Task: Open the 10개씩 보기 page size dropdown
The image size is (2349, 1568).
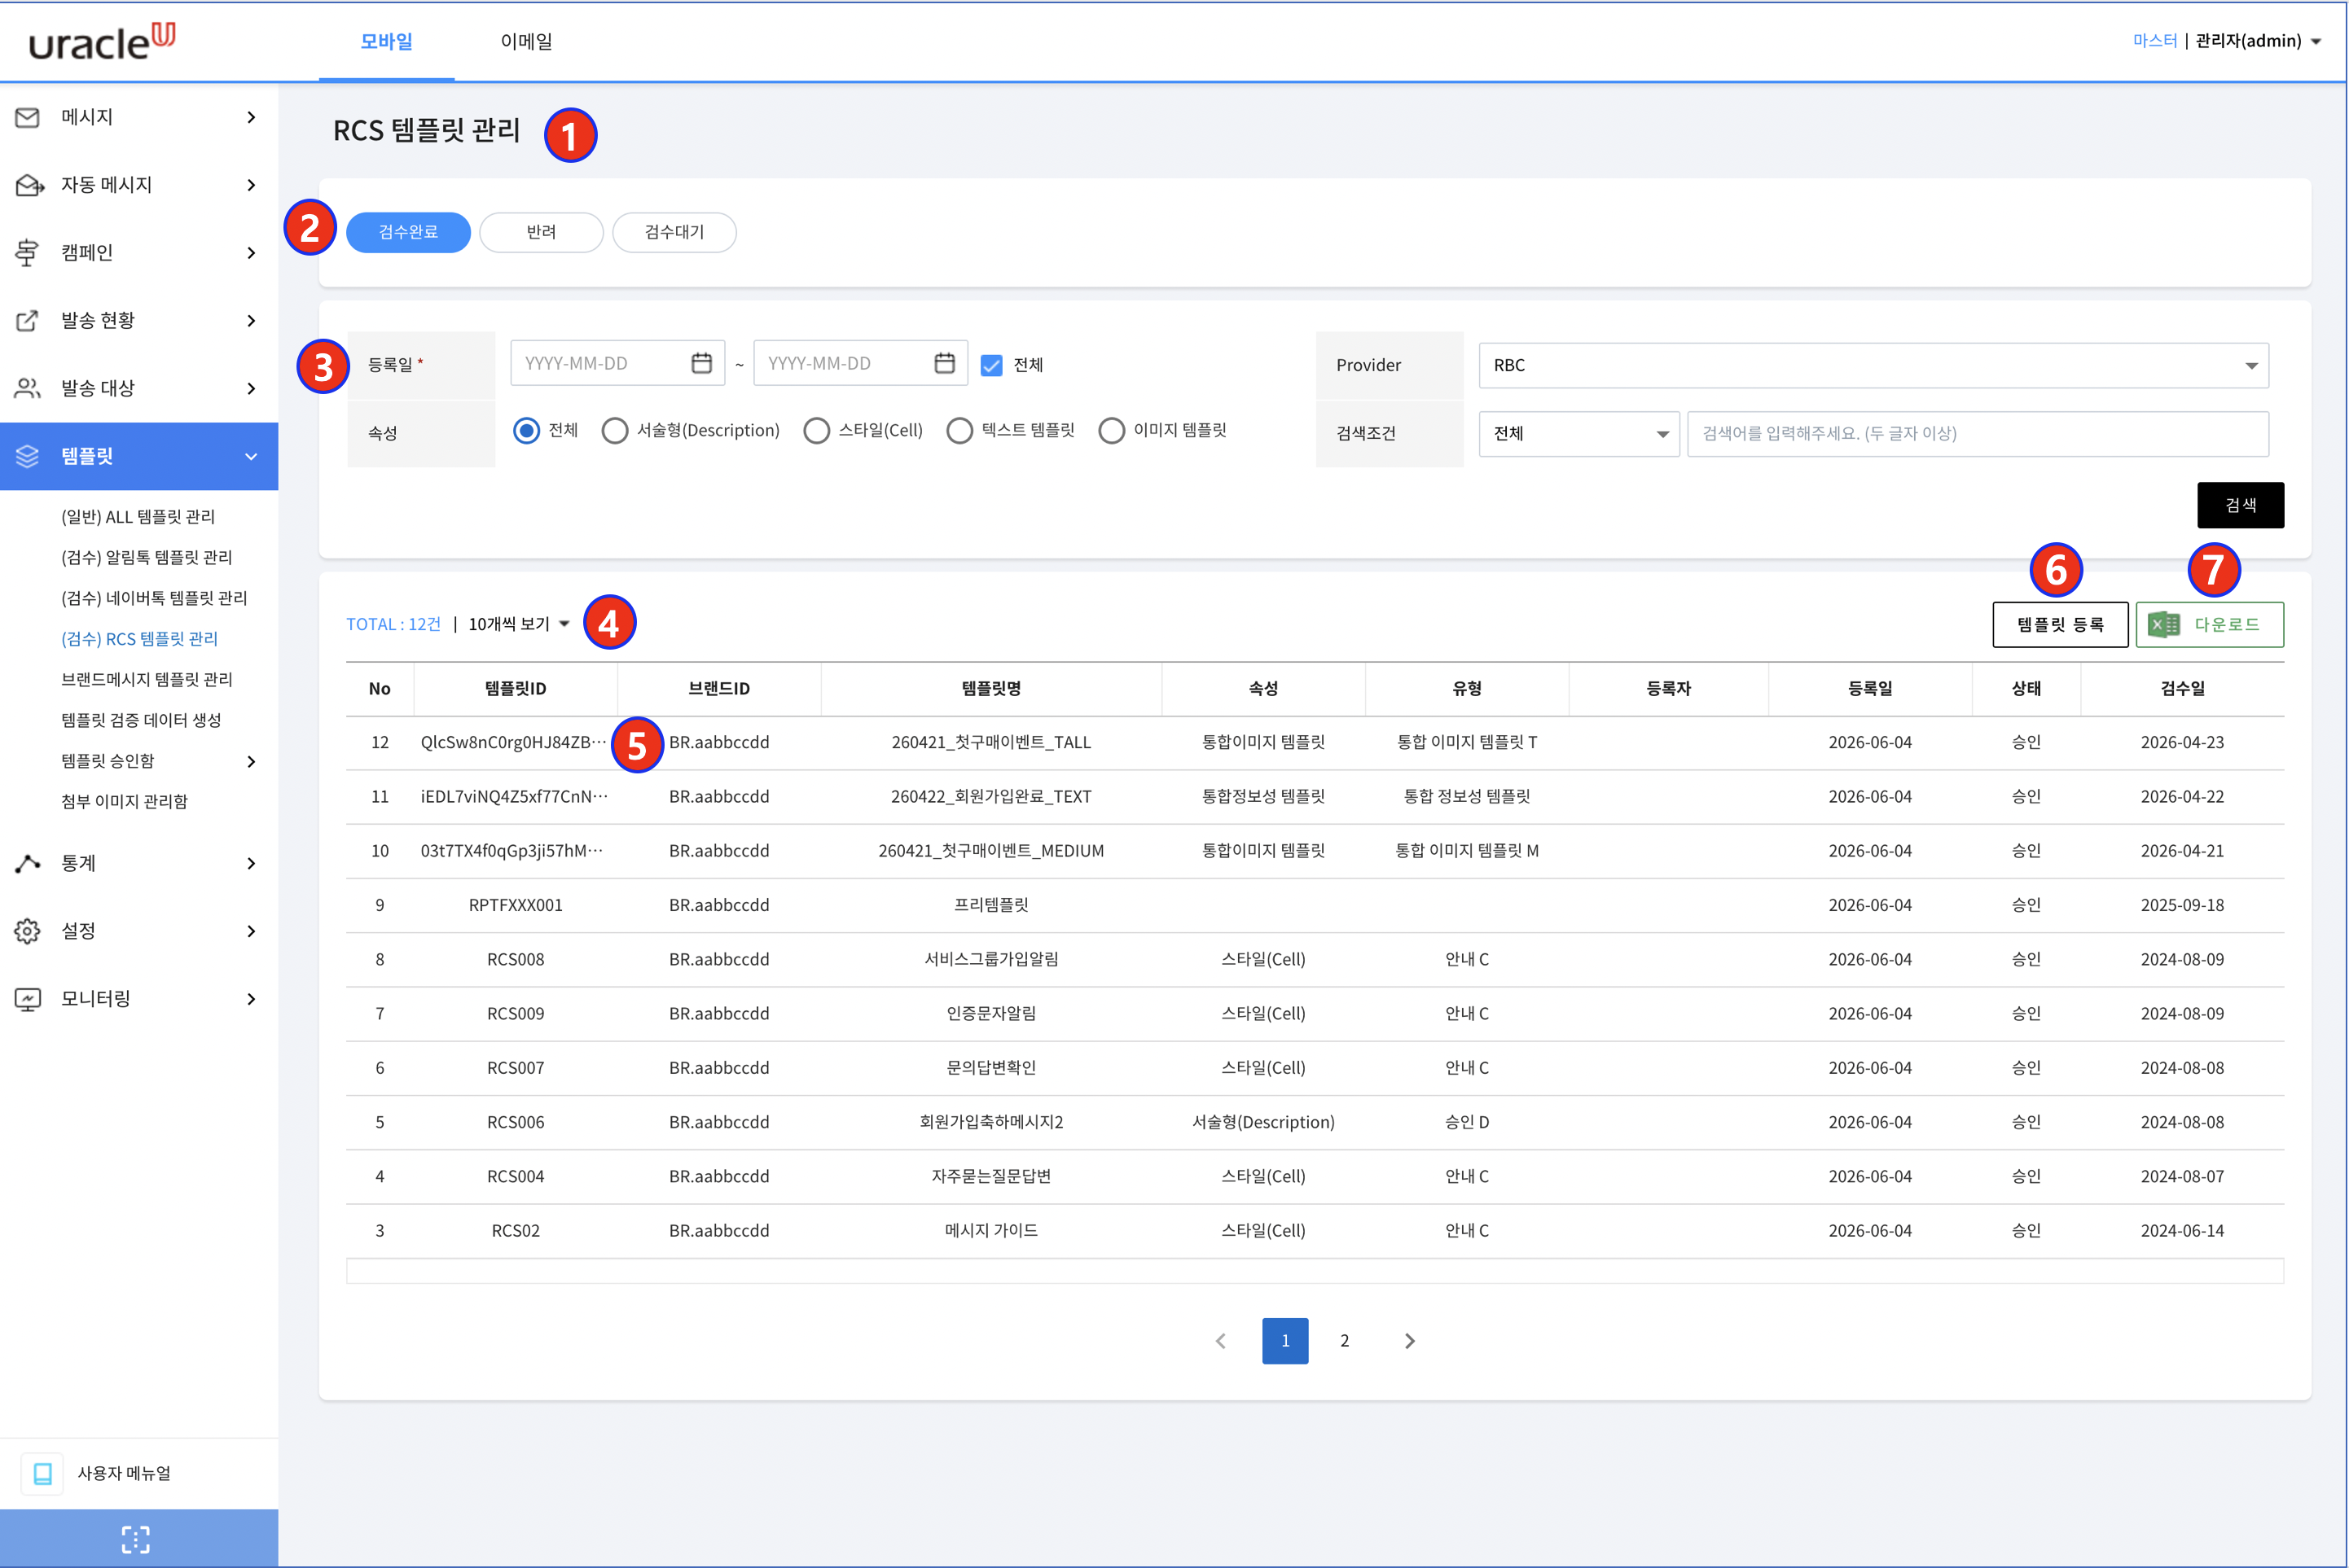Action: click(518, 624)
